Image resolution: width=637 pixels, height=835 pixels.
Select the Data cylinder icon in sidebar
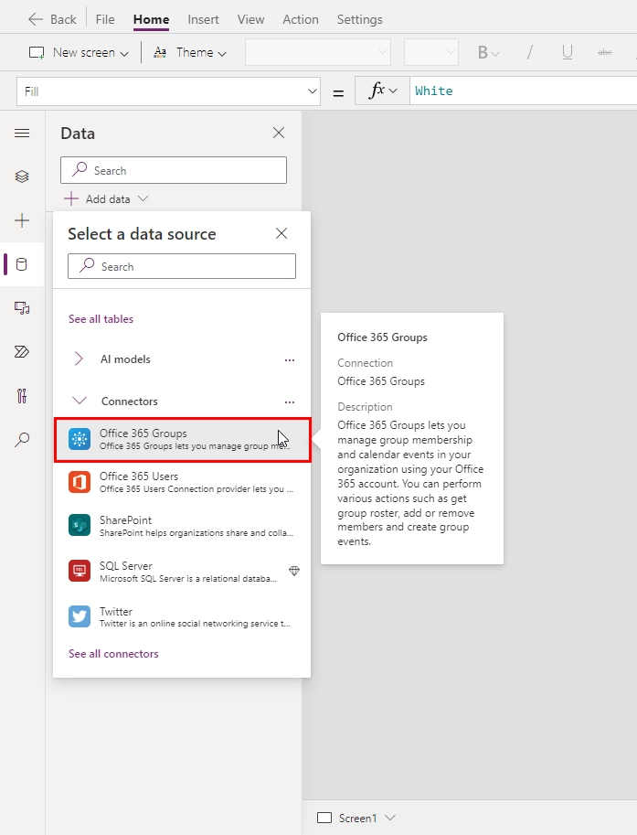click(22, 264)
